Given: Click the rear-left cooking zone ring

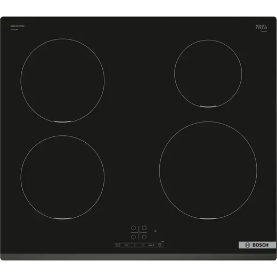Looking at the screenshot, I should [62, 80].
